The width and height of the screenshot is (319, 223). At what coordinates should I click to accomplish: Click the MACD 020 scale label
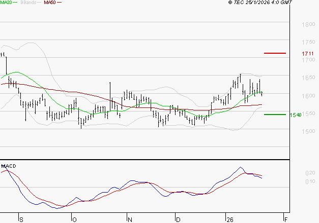point(310,173)
